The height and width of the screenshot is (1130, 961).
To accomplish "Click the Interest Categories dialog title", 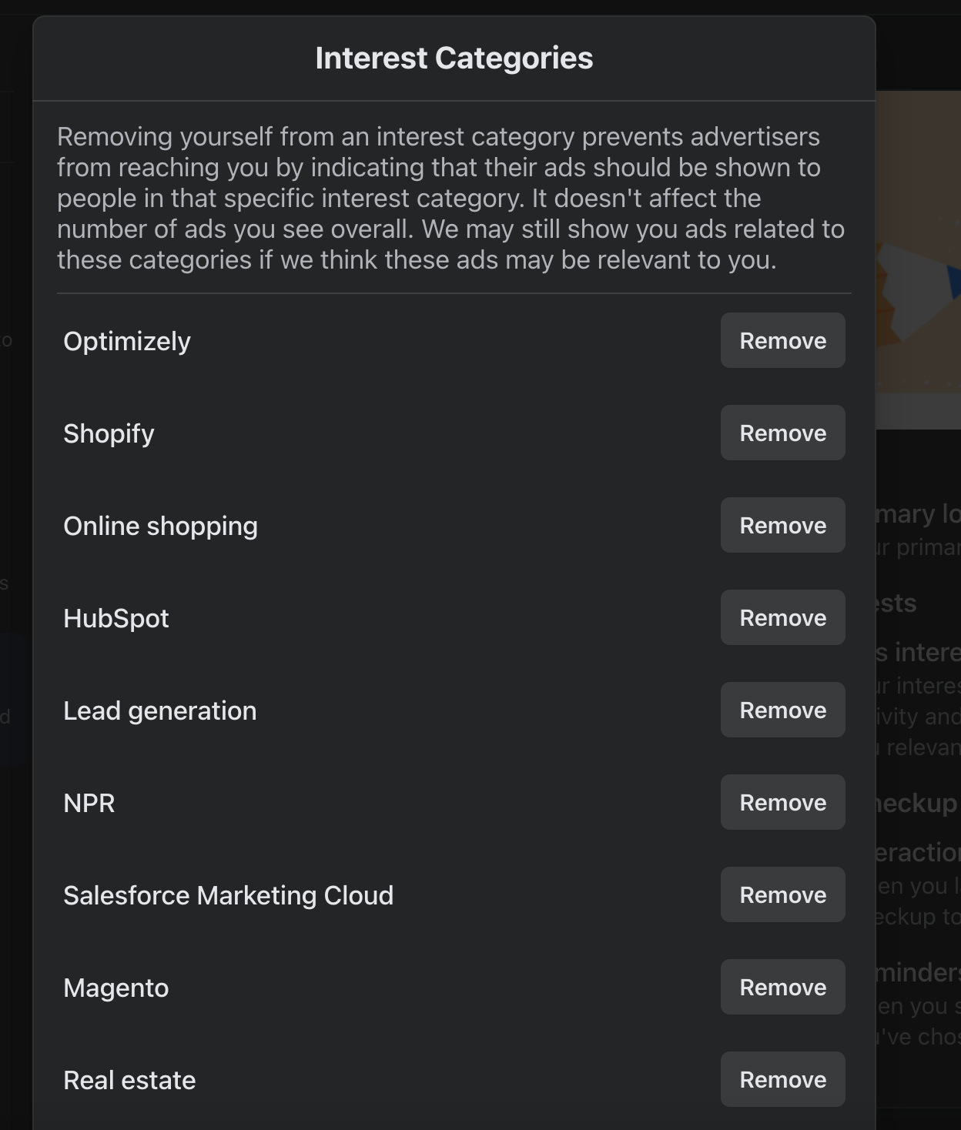I will click(x=454, y=59).
